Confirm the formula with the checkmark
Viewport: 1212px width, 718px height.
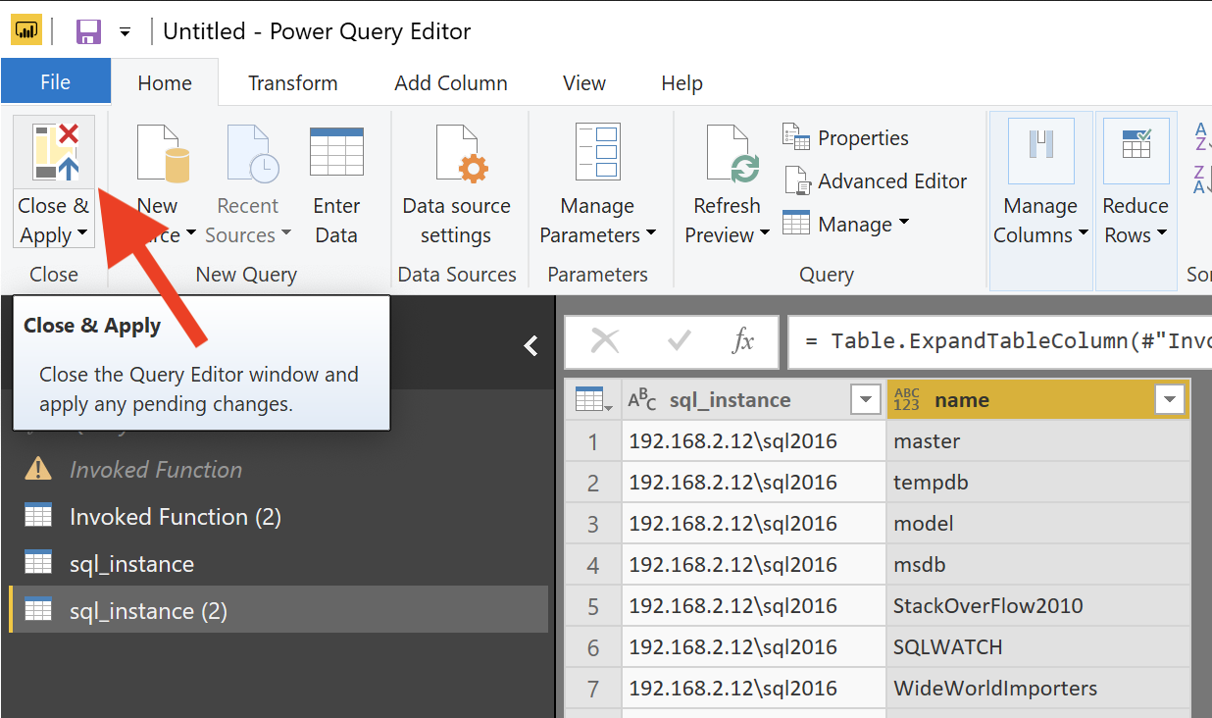point(678,340)
